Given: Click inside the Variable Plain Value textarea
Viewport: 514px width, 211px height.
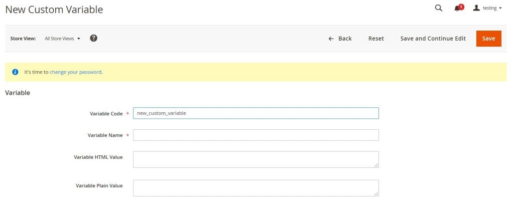Looking at the screenshot, I should 255,188.
